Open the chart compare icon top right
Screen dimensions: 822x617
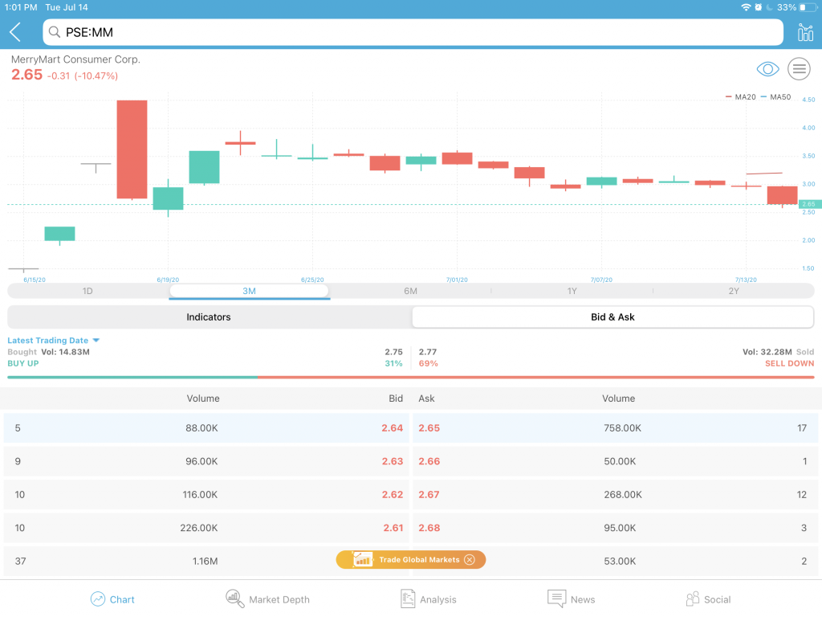pyautogui.click(x=804, y=32)
